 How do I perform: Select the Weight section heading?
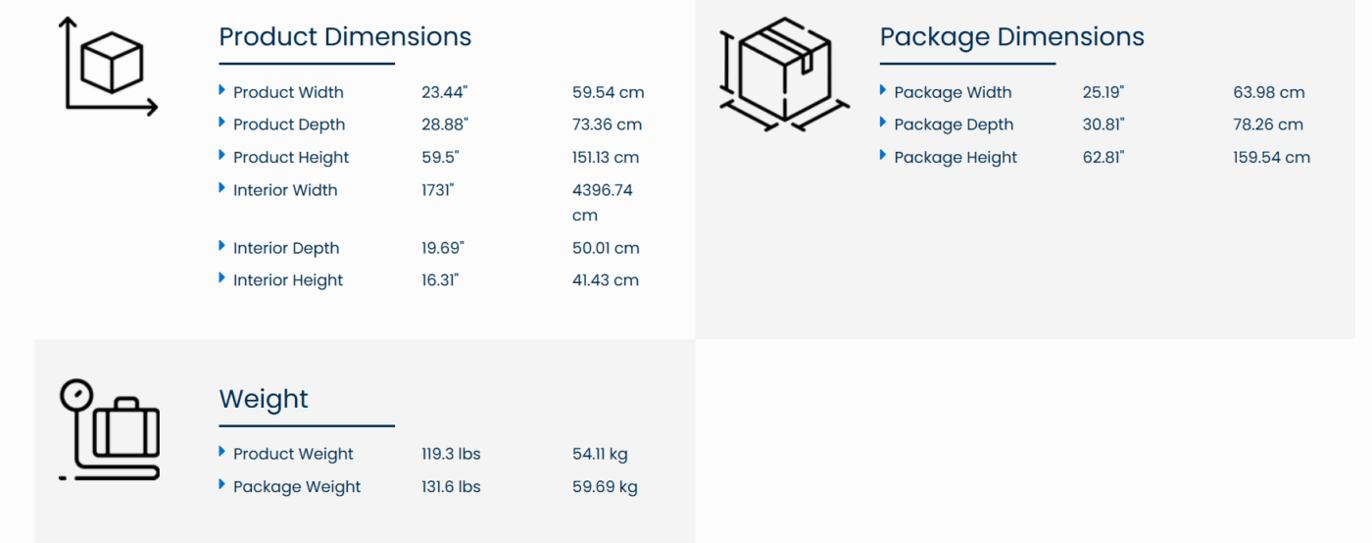[264, 399]
